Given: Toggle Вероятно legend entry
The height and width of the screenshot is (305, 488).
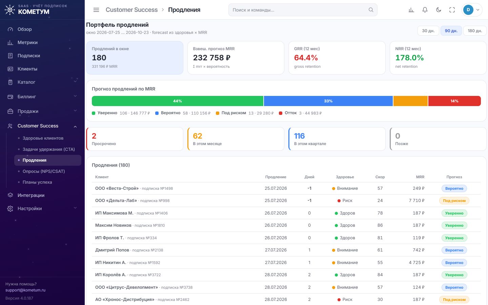Looking at the screenshot, I should click(x=183, y=113).
